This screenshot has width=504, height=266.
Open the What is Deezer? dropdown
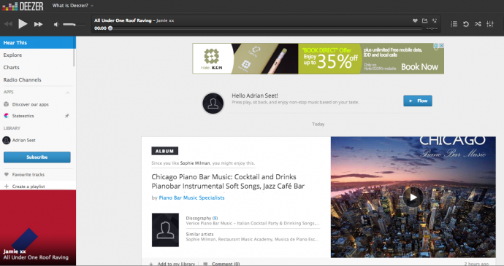(x=73, y=5)
